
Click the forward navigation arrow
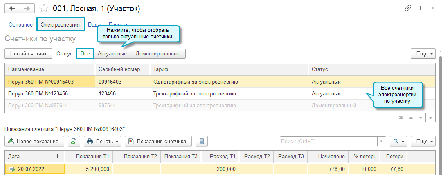(x=27, y=8)
